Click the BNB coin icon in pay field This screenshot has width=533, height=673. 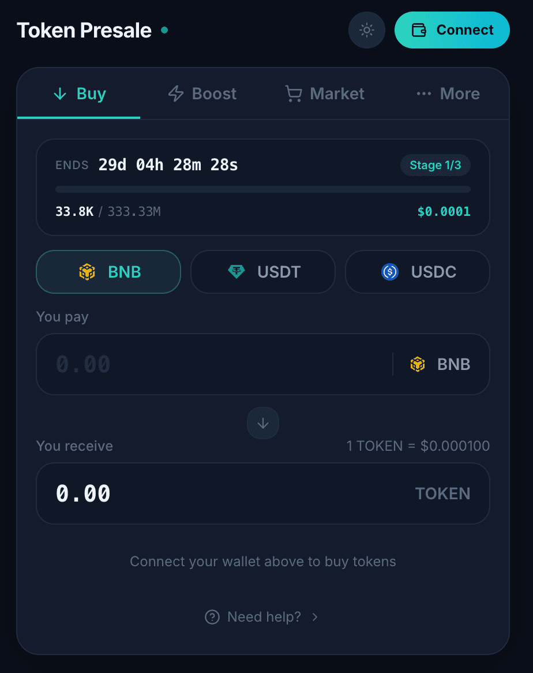418,364
